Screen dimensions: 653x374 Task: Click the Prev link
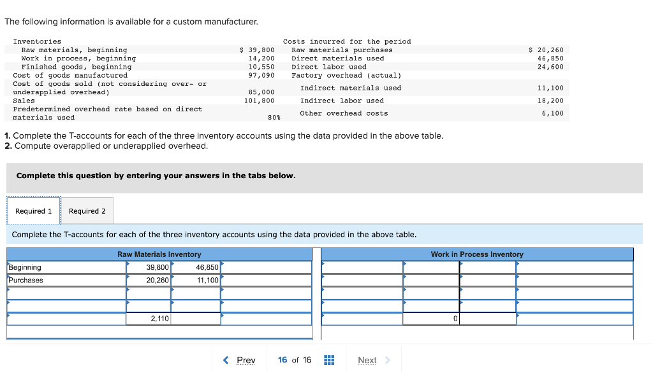click(x=245, y=360)
